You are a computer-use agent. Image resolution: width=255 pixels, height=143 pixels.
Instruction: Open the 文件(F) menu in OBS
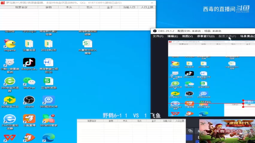pos(158,36)
